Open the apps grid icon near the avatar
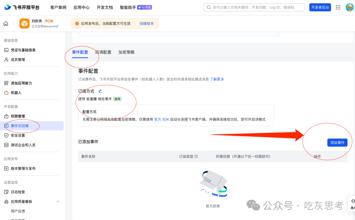 tap(338, 7)
